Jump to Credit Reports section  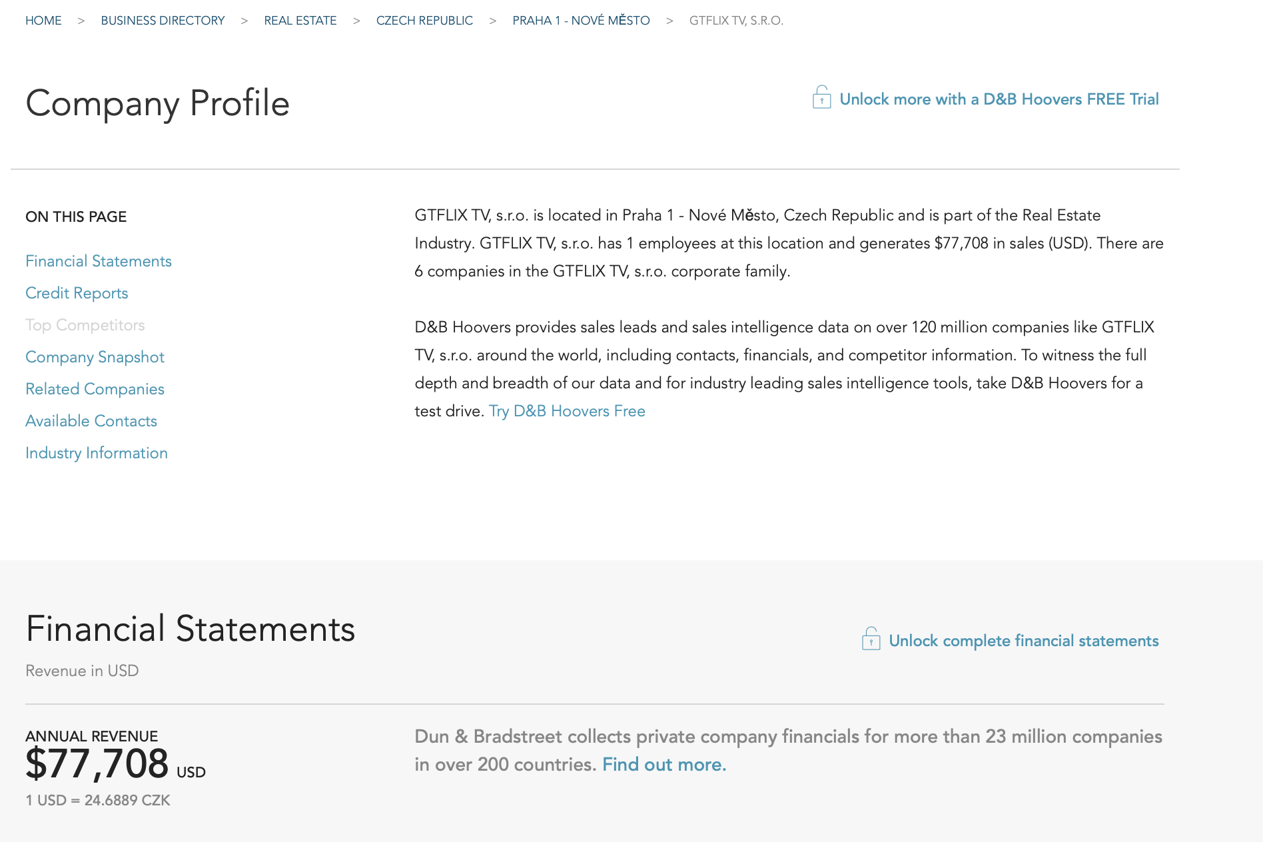[77, 293]
